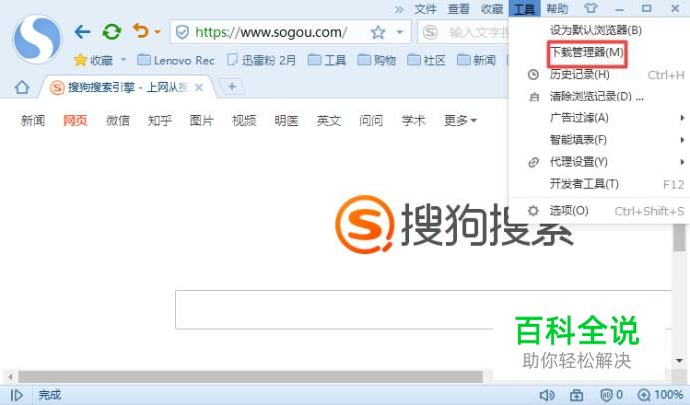
Task: Click the Sogou search engine icon in search box
Action: click(x=430, y=32)
